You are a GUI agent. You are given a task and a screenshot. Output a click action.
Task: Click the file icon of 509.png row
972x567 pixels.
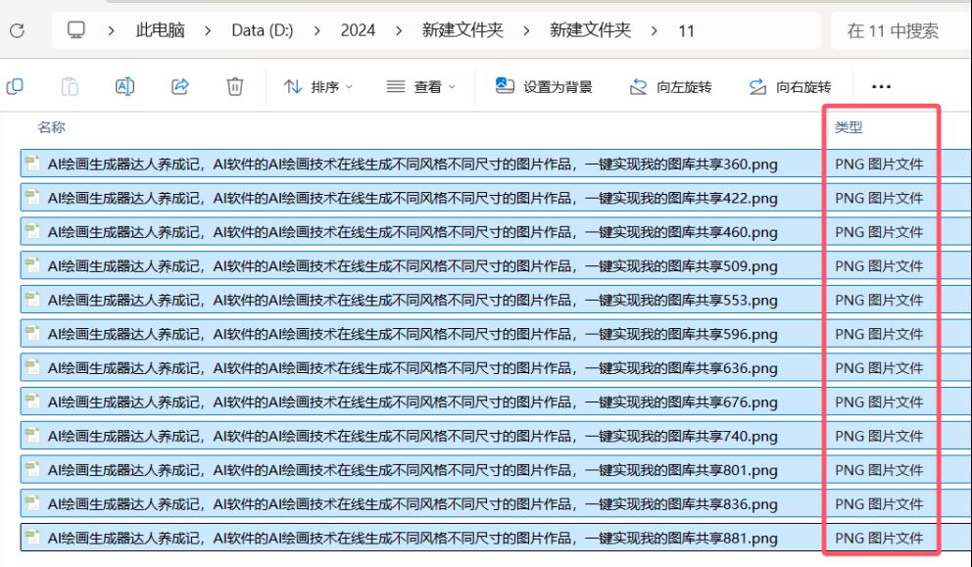click(32, 265)
